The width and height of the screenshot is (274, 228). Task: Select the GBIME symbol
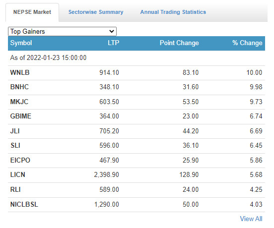(21, 116)
